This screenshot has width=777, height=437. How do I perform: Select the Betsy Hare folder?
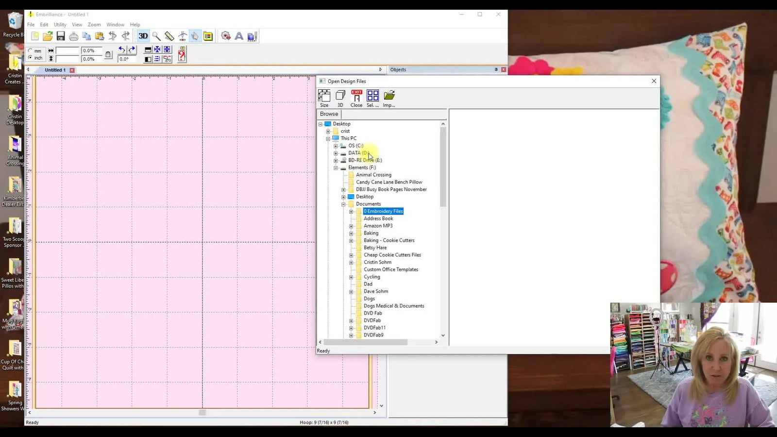tap(375, 248)
